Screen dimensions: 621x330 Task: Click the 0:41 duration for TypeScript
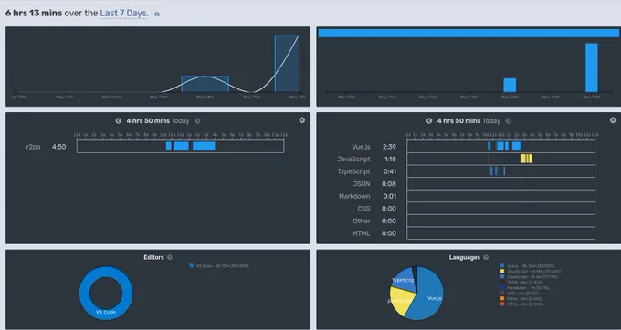[x=390, y=171]
